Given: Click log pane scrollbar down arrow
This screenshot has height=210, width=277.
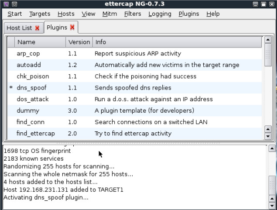Looking at the screenshot, I should point(272,206).
